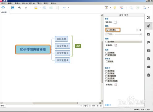Viewport: 153px width, 112px height.
Task: Open dropdown arrow beside presentation icon
Action: 111,8
